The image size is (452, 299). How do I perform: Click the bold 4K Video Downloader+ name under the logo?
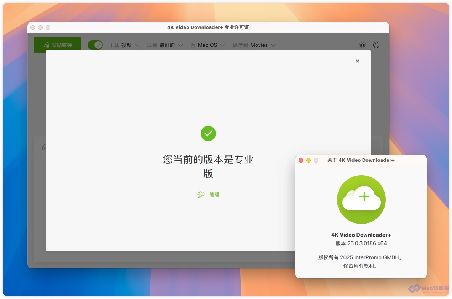(x=361, y=235)
